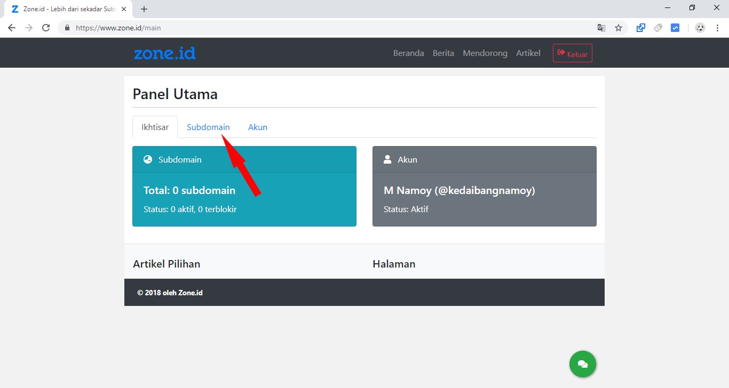This screenshot has width=729, height=388.
Task: Bookmark this page with the star icon
Action: (619, 27)
